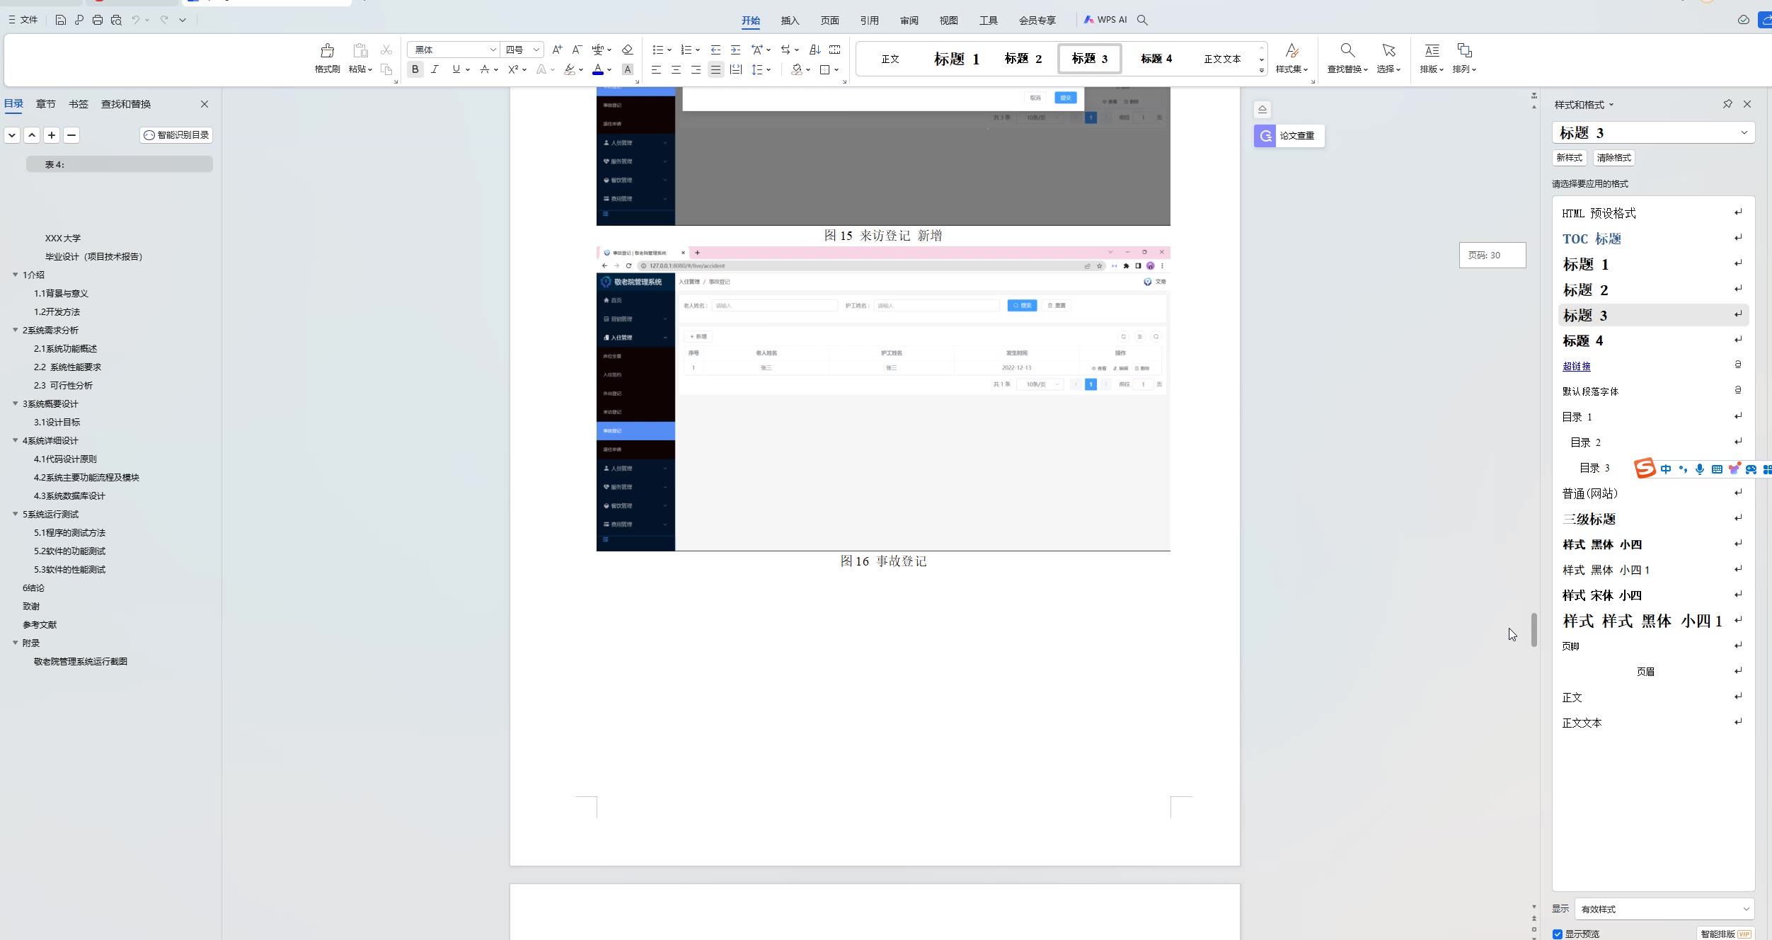Align paragraph left with the left-align icon
This screenshot has width=1772, height=940.
(x=656, y=69)
